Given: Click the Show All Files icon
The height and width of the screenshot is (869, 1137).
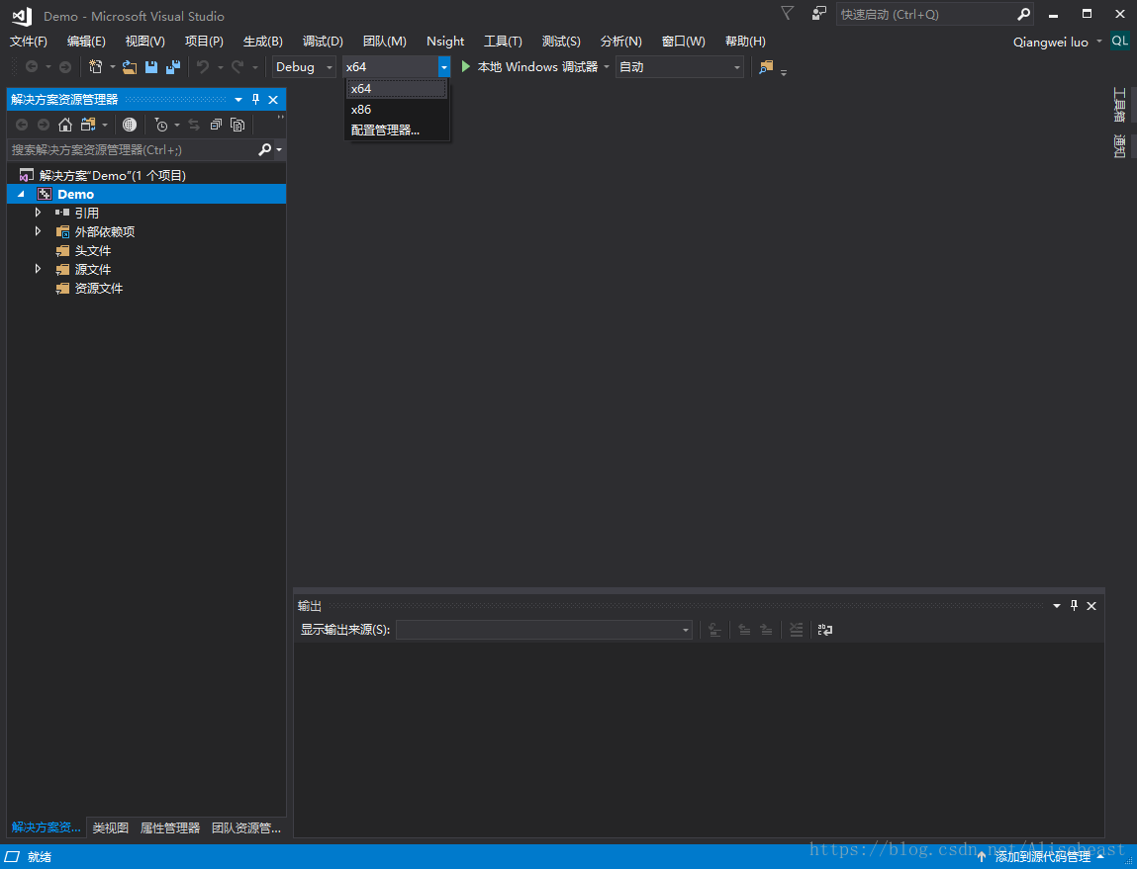Looking at the screenshot, I should click(x=237, y=125).
